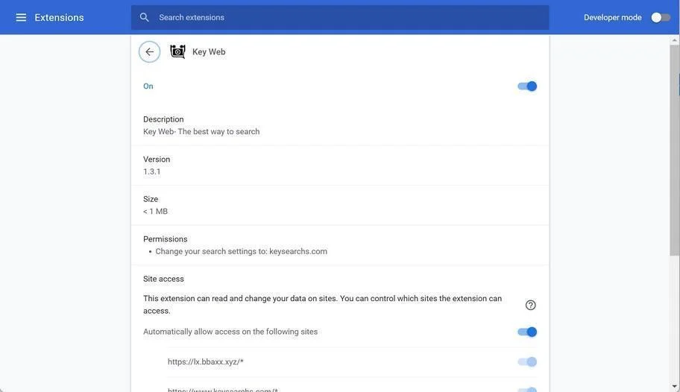The image size is (680, 392).
Task: Click 'Key Web- The best way to search'
Action: point(201,131)
